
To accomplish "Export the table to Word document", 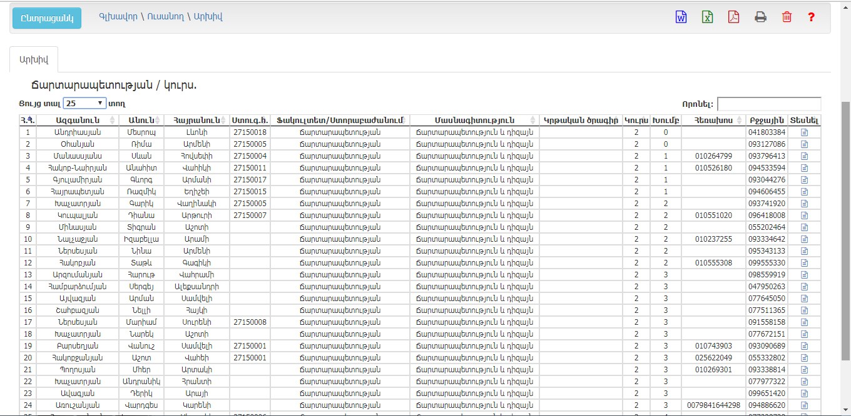I will tap(681, 17).
